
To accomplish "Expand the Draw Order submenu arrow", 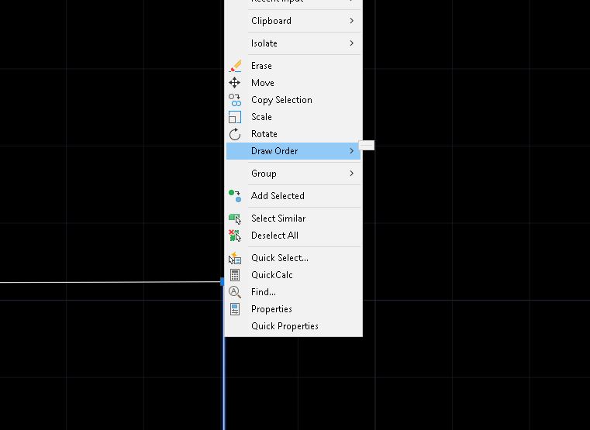I will [x=351, y=151].
